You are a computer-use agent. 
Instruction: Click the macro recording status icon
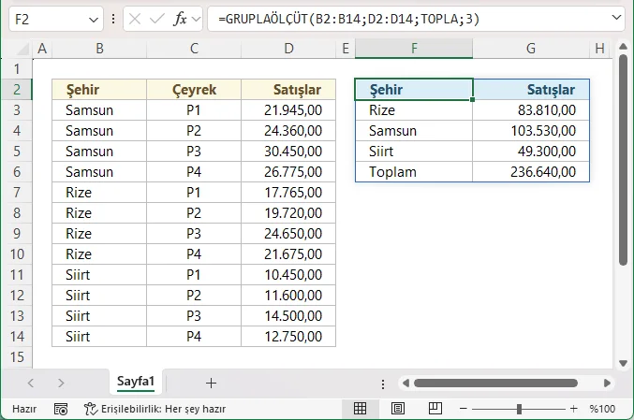pos(61,409)
